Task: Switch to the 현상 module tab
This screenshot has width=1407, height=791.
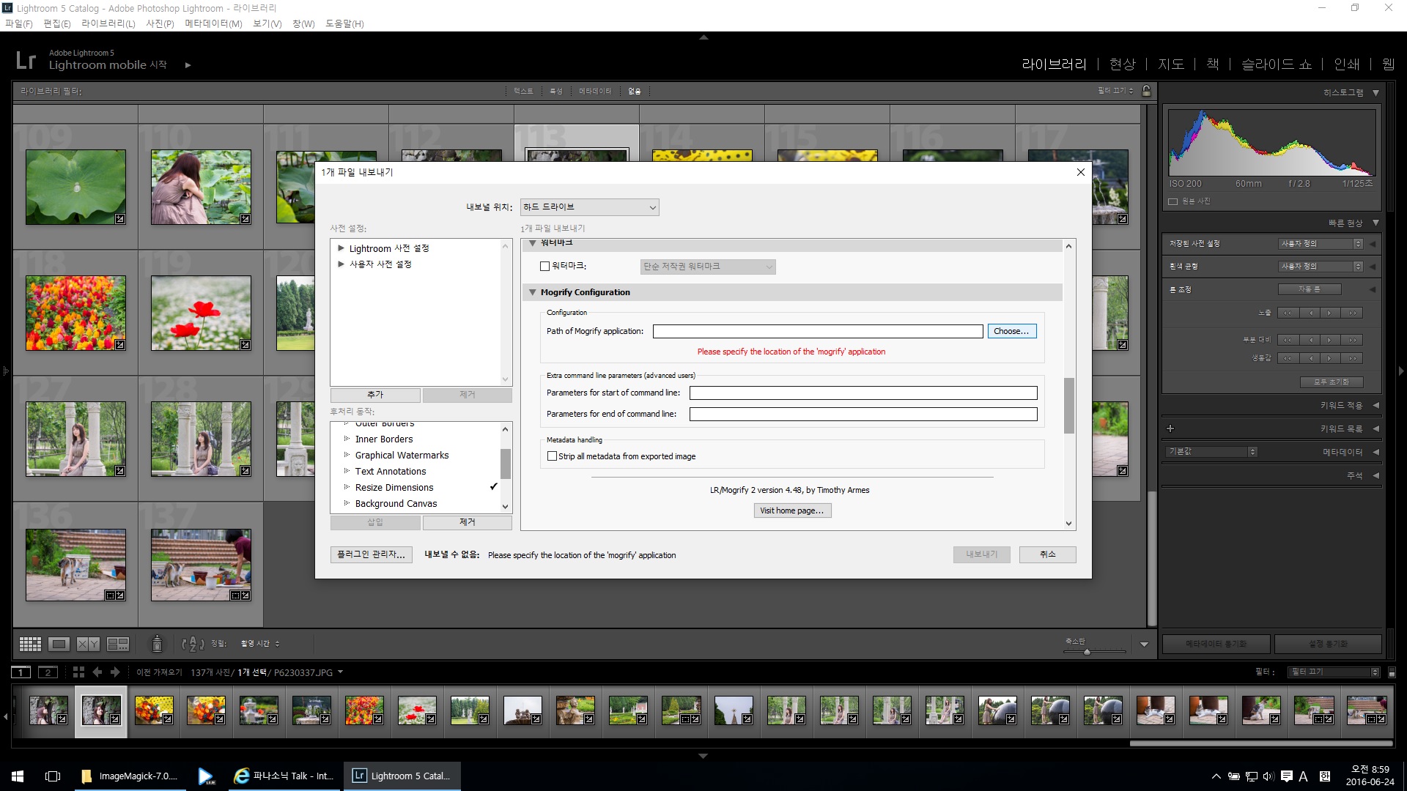Action: pos(1122,64)
